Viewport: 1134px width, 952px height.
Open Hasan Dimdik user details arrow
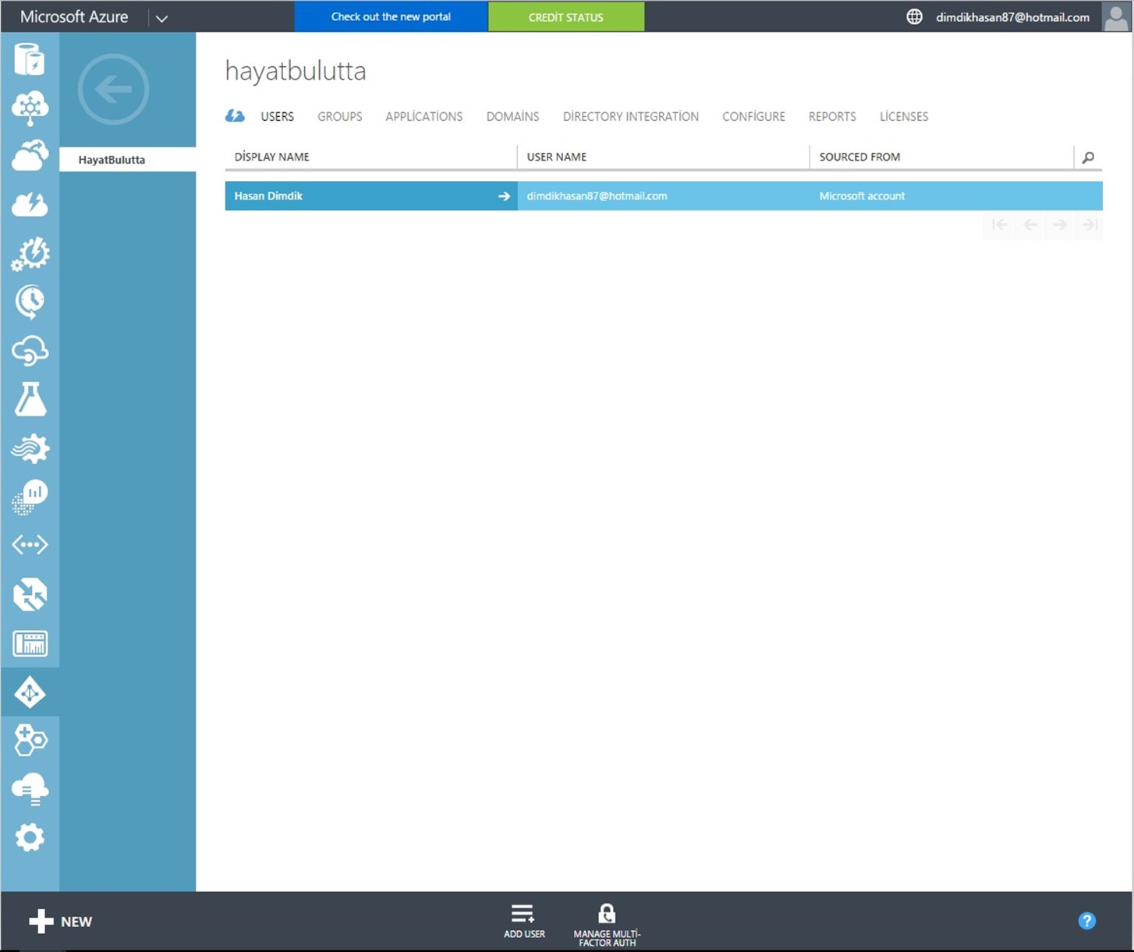pos(504,196)
